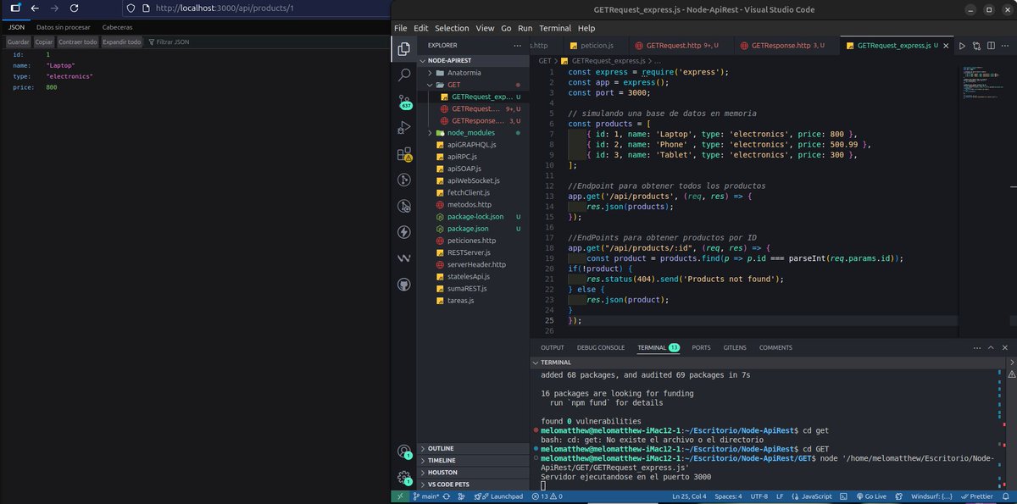This screenshot has width=1017, height=504.
Task: Open the Extensions view in activity bar
Action: [x=404, y=155]
